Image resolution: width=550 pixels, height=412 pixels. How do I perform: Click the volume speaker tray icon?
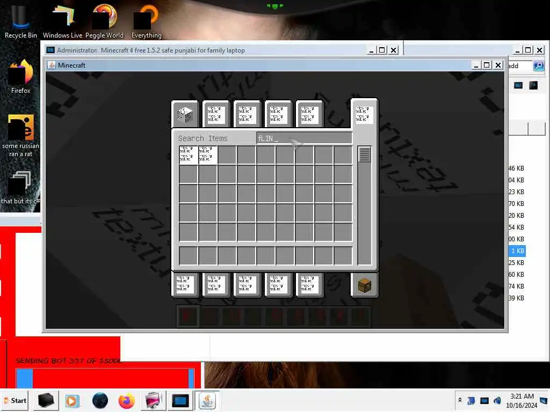(x=497, y=400)
